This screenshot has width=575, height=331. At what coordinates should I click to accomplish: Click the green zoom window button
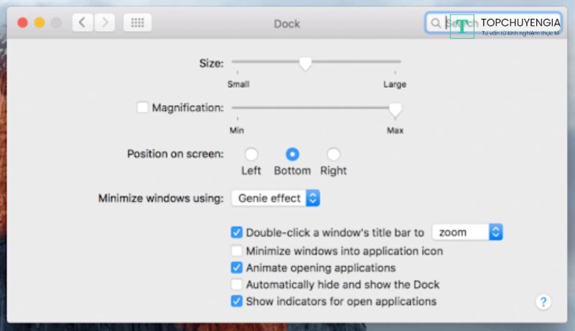point(56,23)
